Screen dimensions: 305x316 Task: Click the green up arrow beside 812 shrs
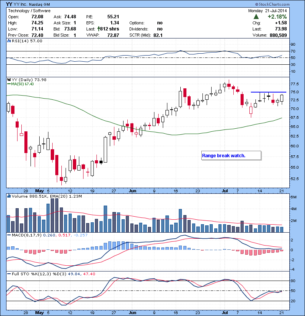point(98,29)
